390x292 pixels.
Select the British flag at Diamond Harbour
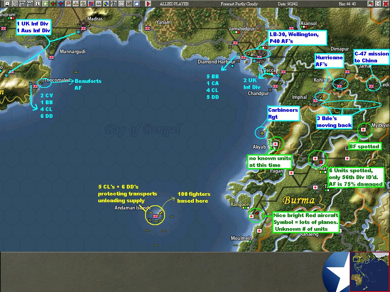pos(243,57)
